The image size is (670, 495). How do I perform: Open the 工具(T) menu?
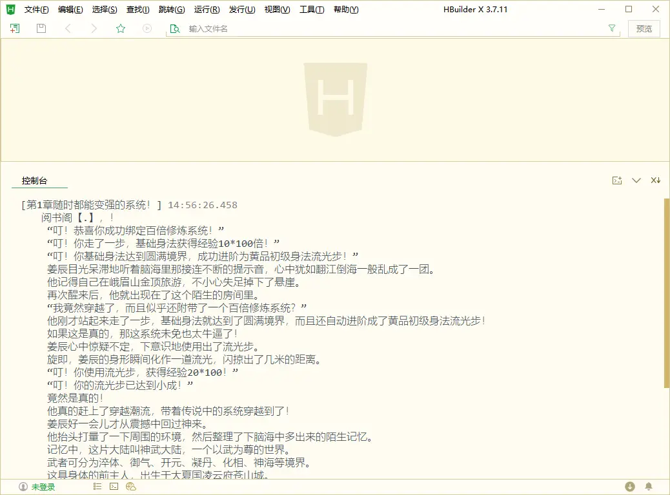click(x=312, y=10)
